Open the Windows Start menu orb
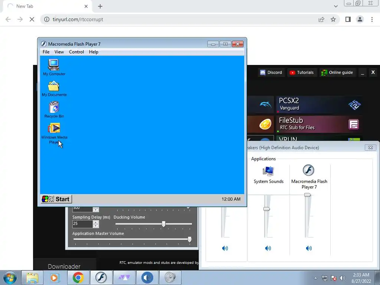This screenshot has height=285, width=380. [10, 278]
